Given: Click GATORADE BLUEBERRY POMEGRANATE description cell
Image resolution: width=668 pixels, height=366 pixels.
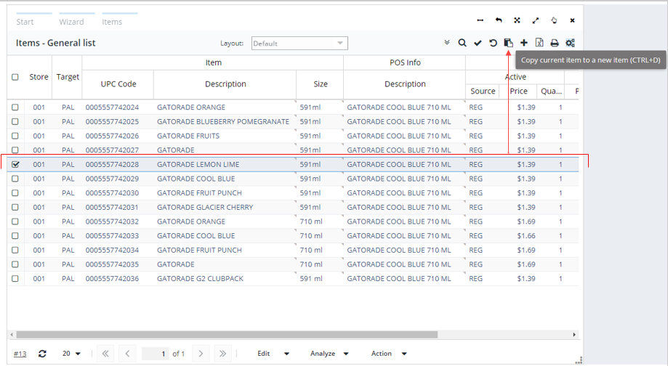Looking at the screenshot, I should point(223,122).
